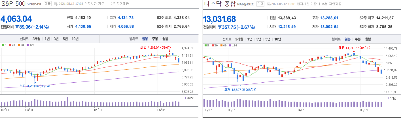Click 나스닥 52주 최고 value 14,211.57
This screenshot has width=401, height=118.
pyautogui.click(x=385, y=18)
